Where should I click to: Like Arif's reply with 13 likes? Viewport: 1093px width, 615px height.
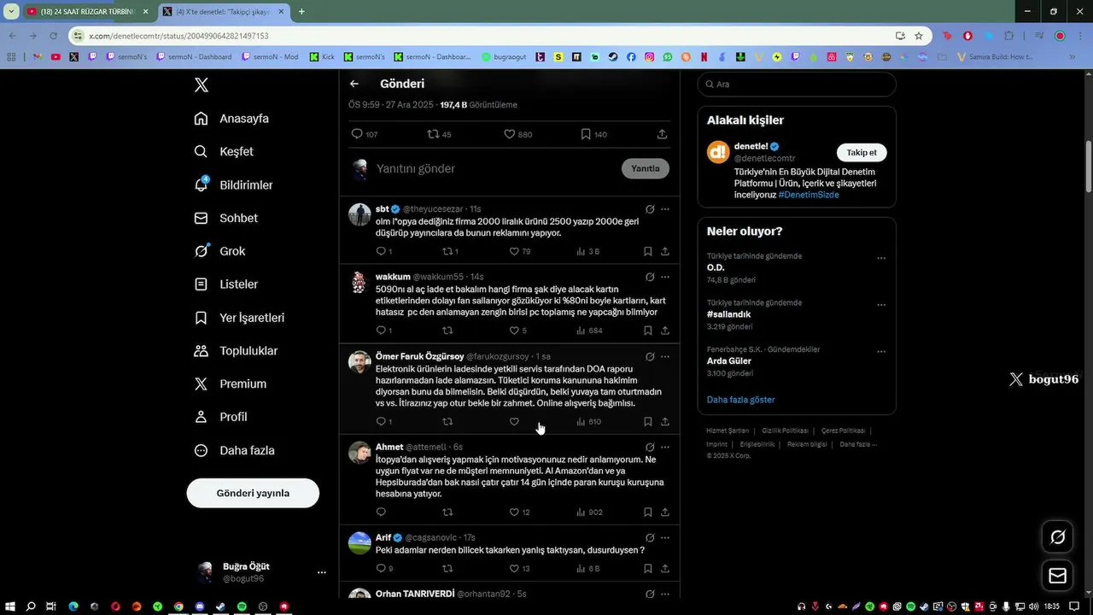click(519, 569)
